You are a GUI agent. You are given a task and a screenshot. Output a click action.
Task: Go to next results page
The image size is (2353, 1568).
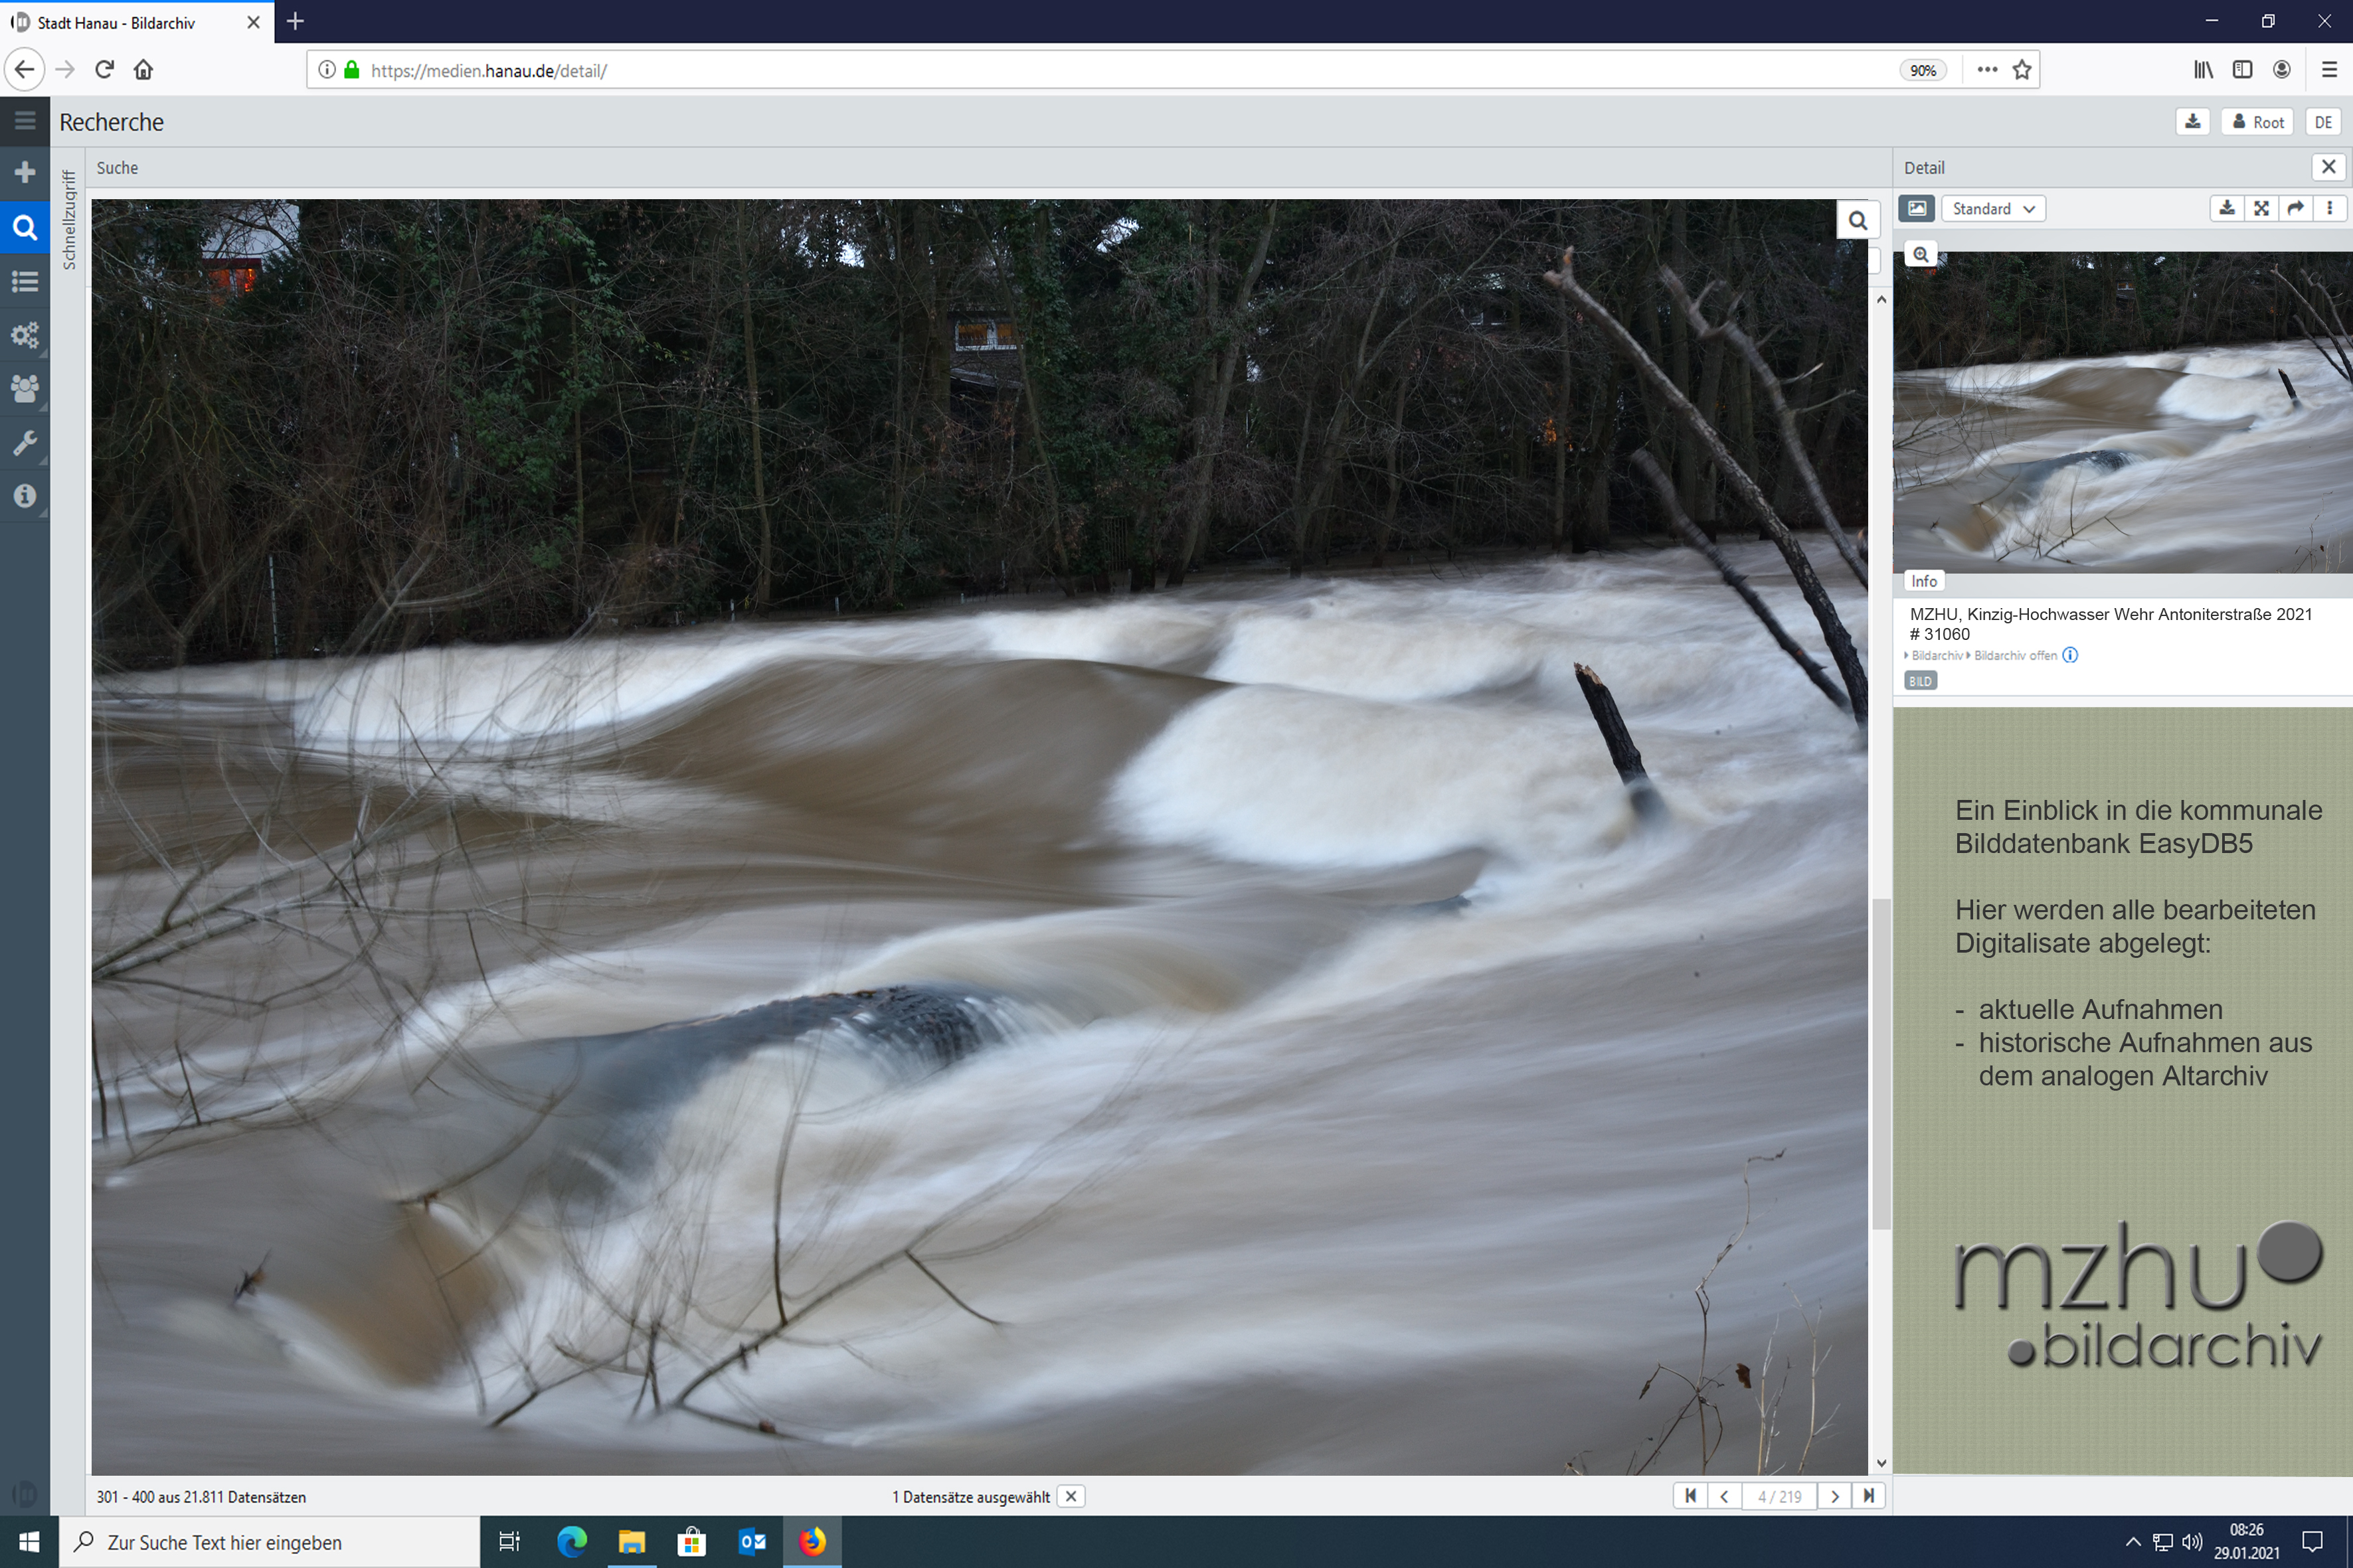click(1835, 1496)
